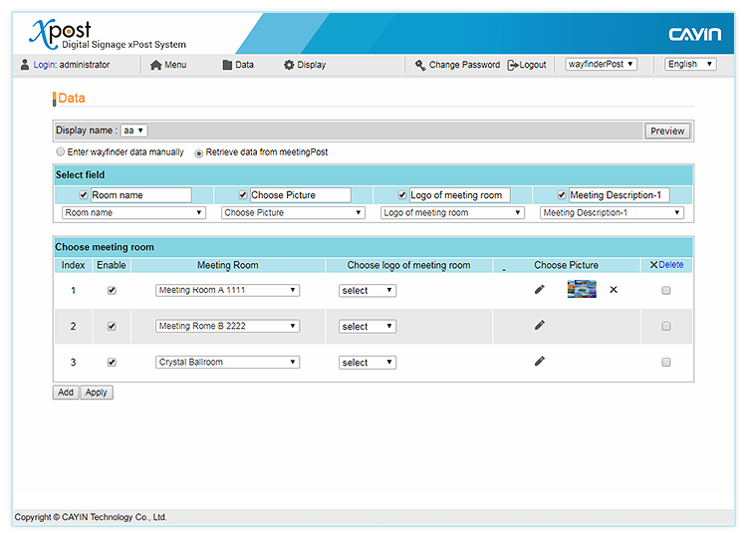The image size is (747, 540).
Task: Open the English language dropdown
Action: 690,65
